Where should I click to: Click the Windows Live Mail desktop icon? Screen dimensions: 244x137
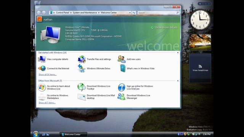82,97
